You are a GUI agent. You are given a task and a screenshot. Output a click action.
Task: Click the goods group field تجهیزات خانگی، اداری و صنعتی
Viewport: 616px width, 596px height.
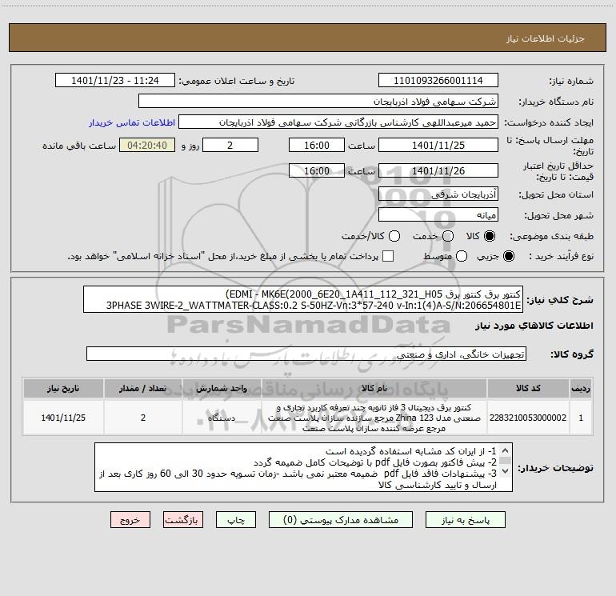click(x=306, y=354)
